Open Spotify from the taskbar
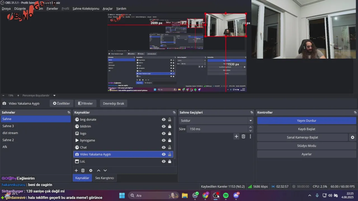 tap(226, 195)
